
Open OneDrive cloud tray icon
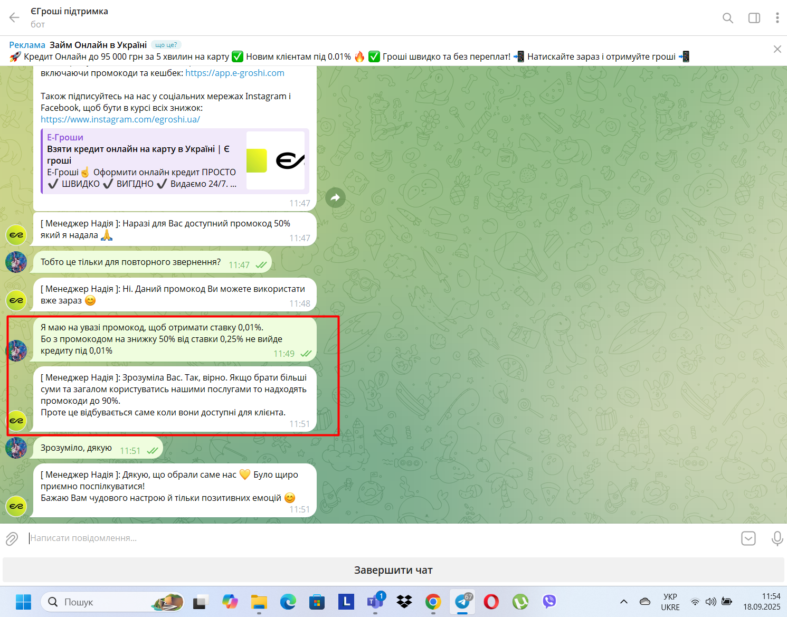pyautogui.click(x=644, y=602)
